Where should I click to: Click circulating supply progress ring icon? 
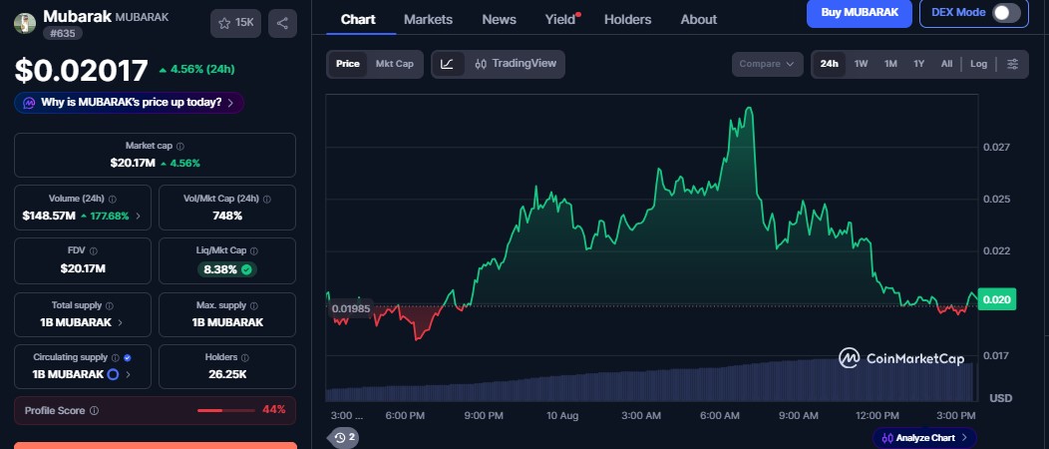tap(113, 375)
